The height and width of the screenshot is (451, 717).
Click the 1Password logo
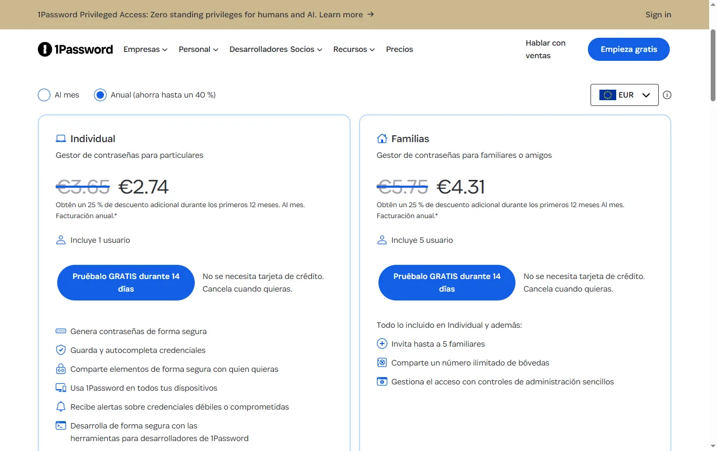[x=75, y=49]
